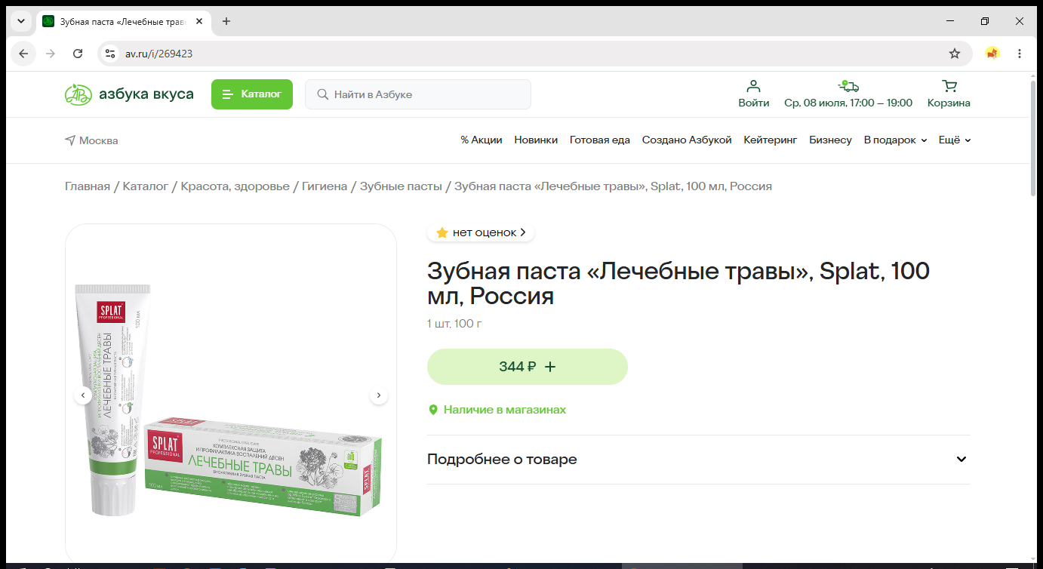Show next product image
Viewport: 1043px width, 569px height.
click(379, 395)
